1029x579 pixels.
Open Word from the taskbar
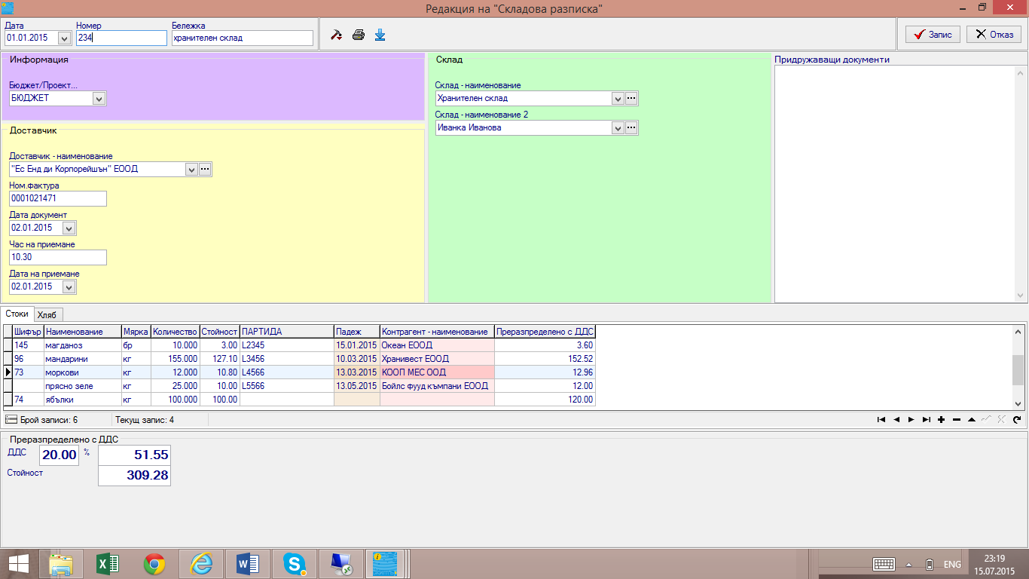248,563
